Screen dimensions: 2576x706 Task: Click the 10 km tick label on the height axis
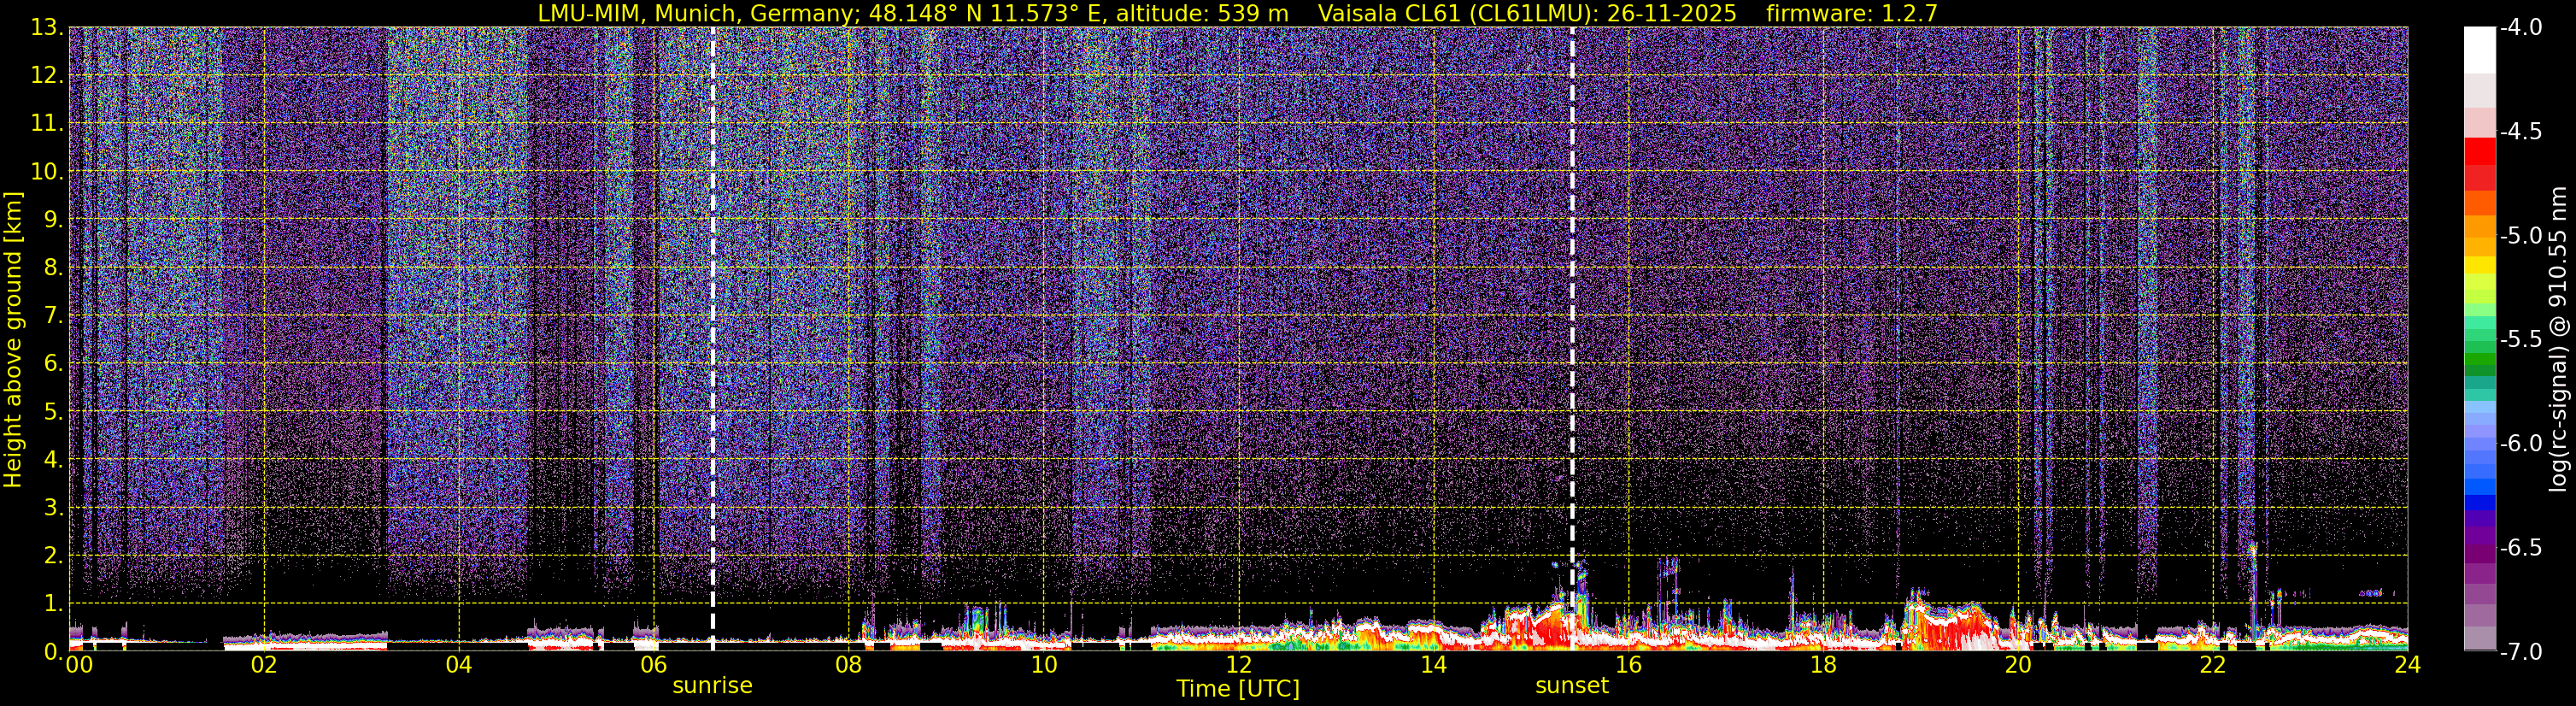coord(47,172)
